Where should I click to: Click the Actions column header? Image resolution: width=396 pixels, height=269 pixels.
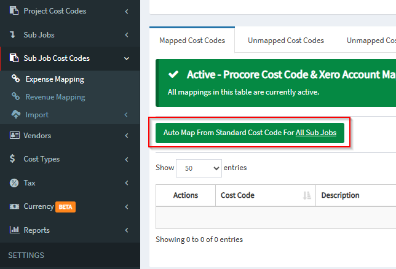click(186, 195)
